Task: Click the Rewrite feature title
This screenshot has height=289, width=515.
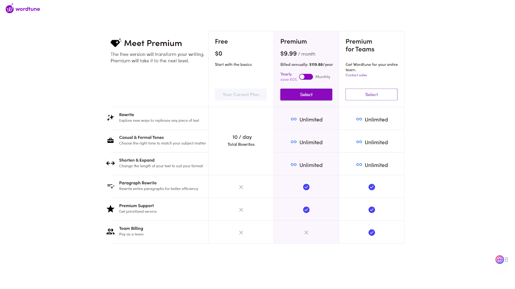Action: 126,115
